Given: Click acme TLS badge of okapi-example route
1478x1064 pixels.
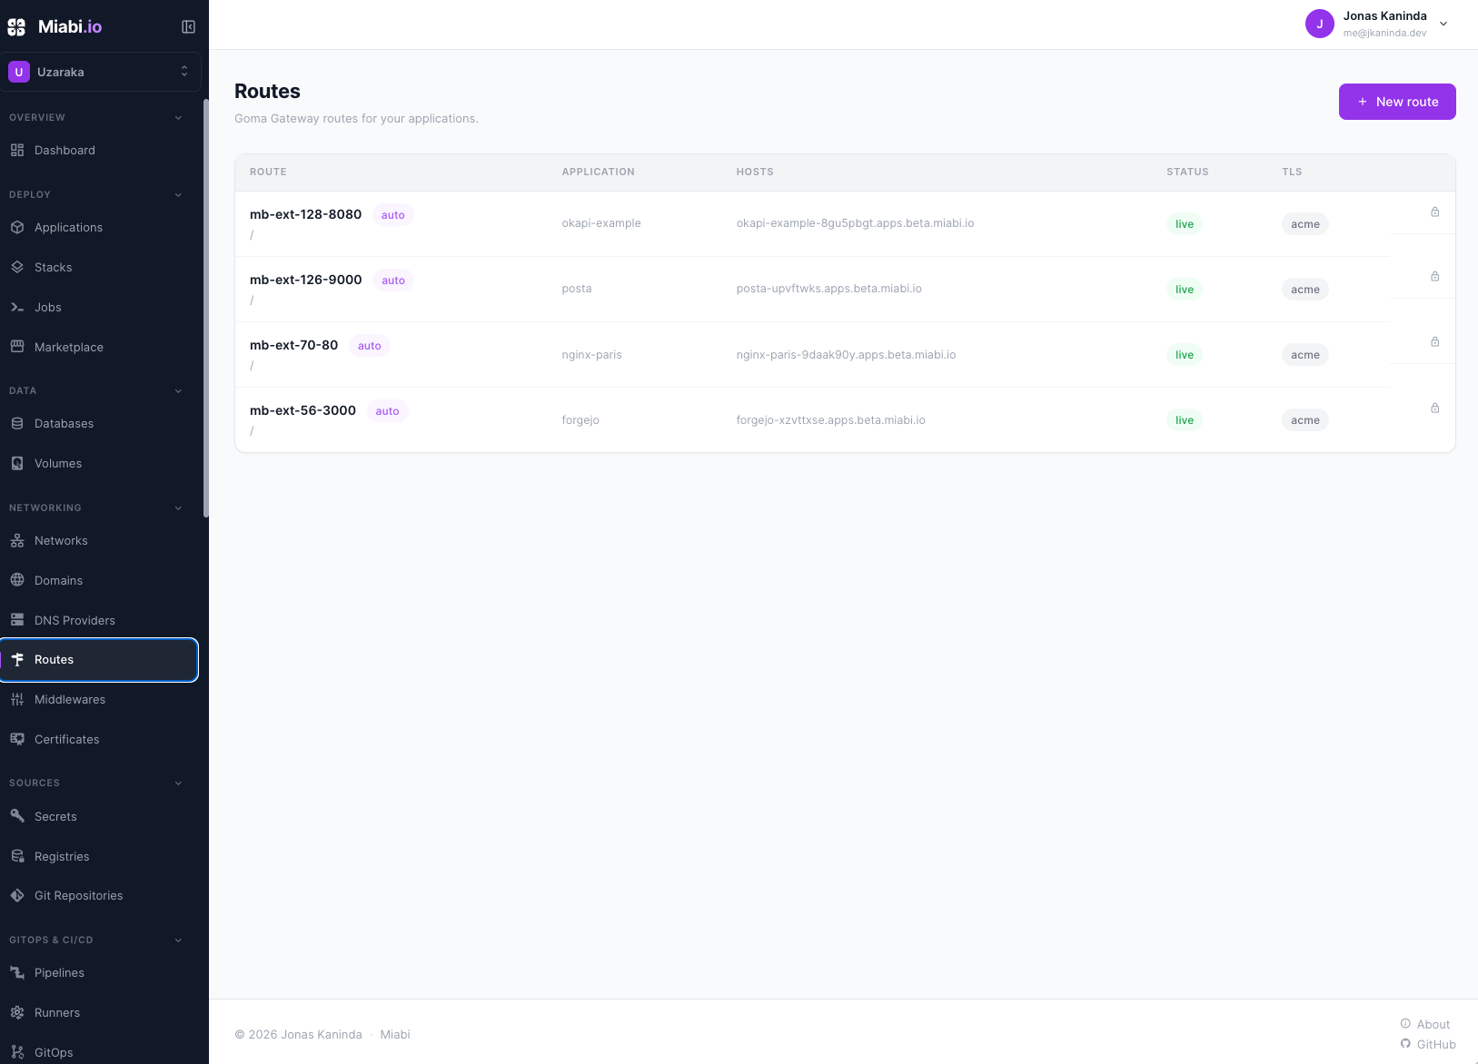Looking at the screenshot, I should point(1305,224).
